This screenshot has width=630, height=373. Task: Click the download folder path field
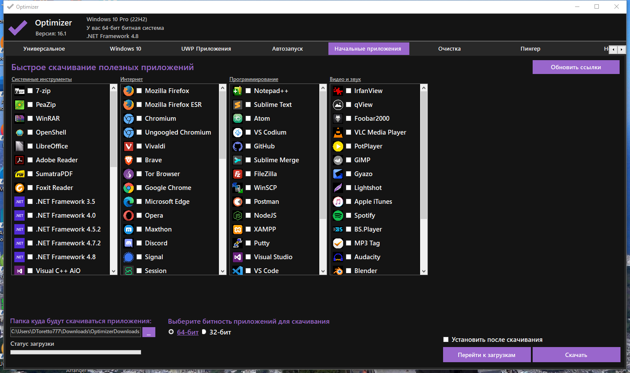[x=76, y=331]
